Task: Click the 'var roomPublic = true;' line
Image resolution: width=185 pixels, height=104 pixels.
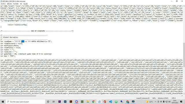Action: [x=10, y=48]
